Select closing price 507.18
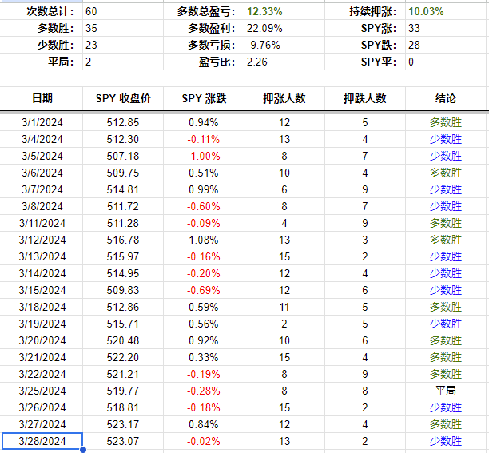 tap(123, 156)
